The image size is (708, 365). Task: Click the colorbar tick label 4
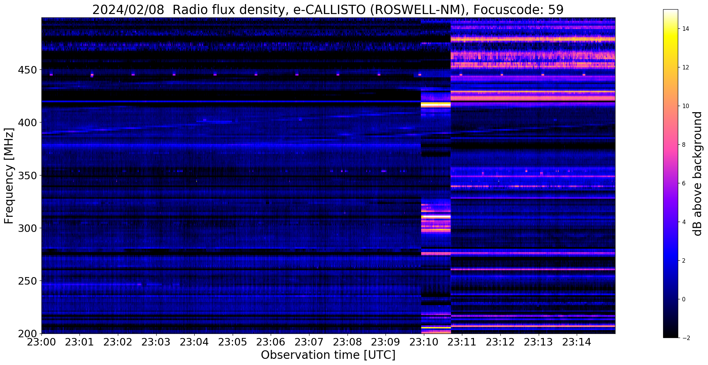pyautogui.click(x=684, y=222)
